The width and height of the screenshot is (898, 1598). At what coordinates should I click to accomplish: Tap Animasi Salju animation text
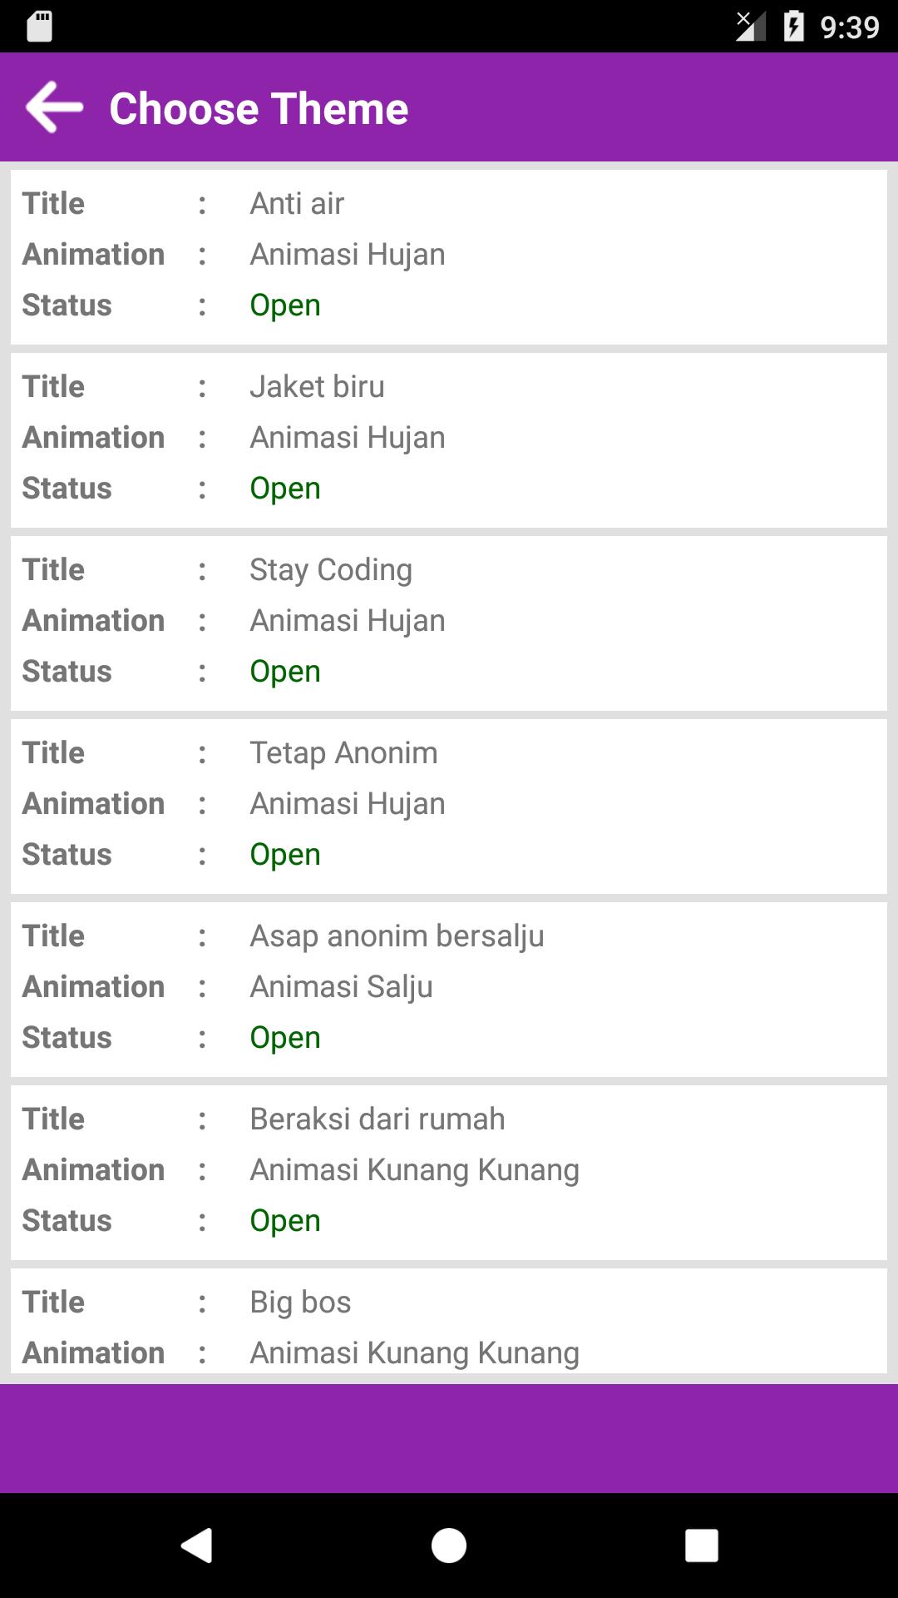(341, 987)
